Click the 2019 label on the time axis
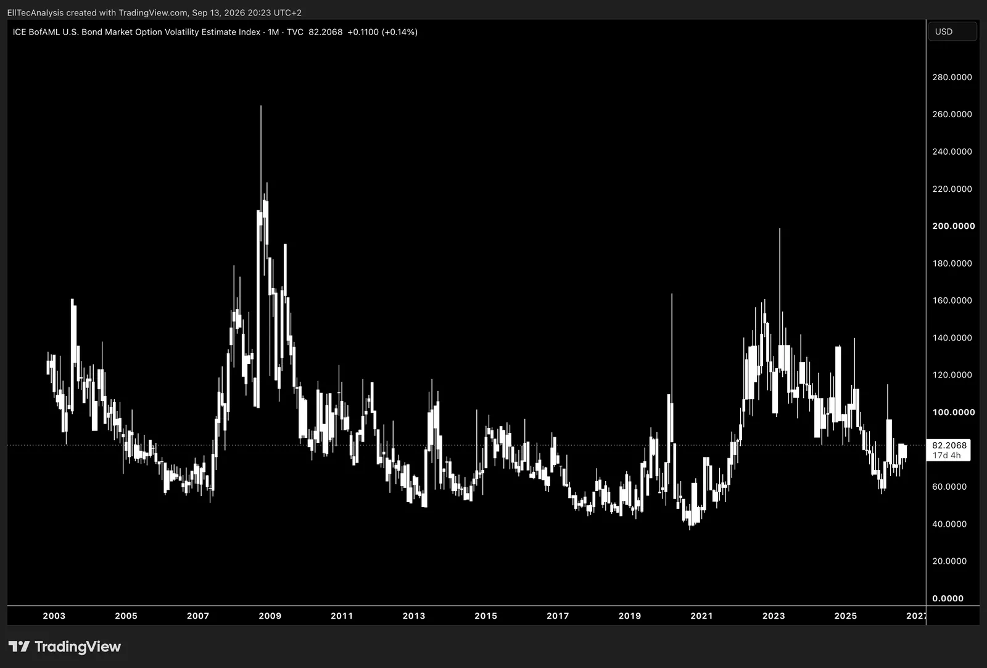 coord(630,616)
